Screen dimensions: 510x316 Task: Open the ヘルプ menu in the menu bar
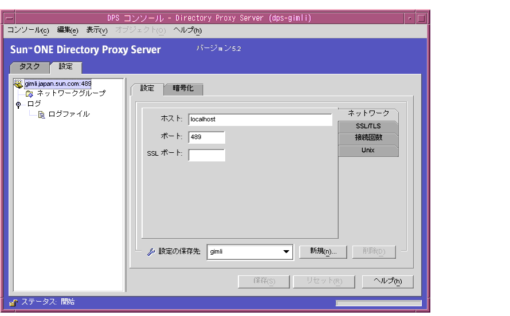pos(187,30)
